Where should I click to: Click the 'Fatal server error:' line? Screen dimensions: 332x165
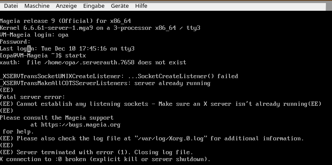point(32,97)
